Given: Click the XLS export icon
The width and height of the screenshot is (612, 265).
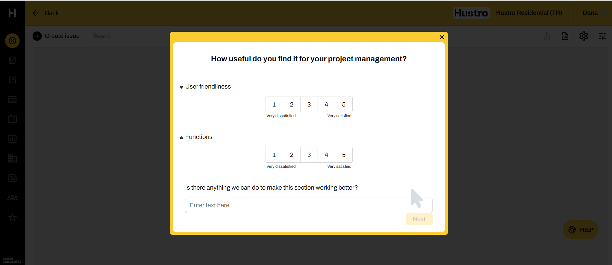Looking at the screenshot, I should [565, 36].
